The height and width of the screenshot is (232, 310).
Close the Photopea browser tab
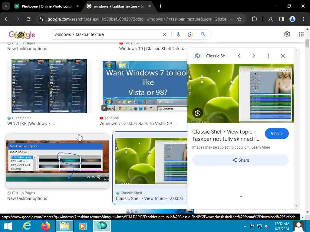77,6
